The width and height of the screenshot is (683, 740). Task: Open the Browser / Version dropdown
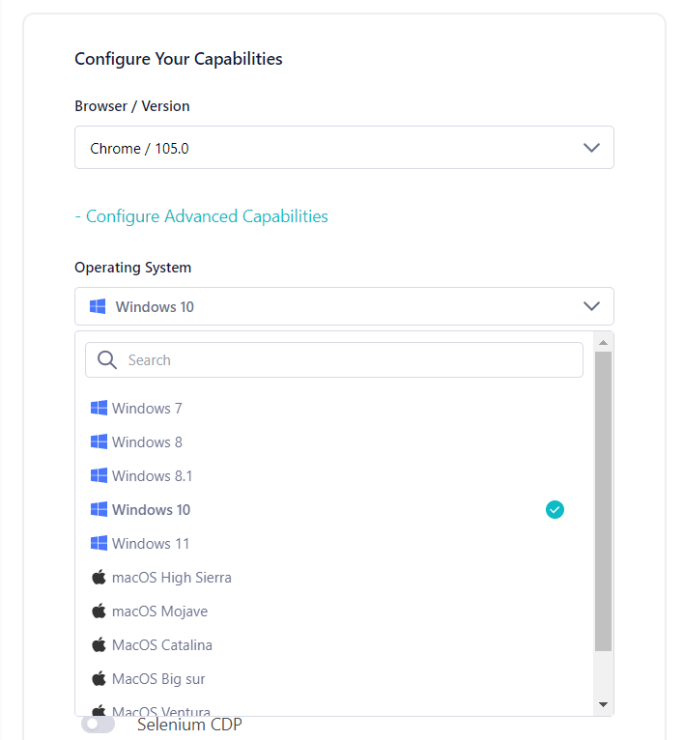344,148
